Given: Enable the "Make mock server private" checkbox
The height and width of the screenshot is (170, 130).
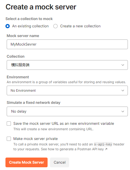Looking at the screenshot, I should click(x=9, y=139).
